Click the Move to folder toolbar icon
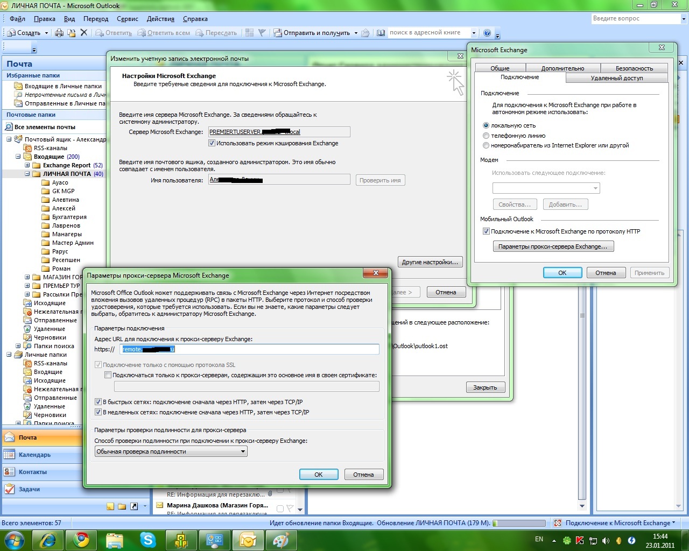The image size is (689, 551). (71, 33)
